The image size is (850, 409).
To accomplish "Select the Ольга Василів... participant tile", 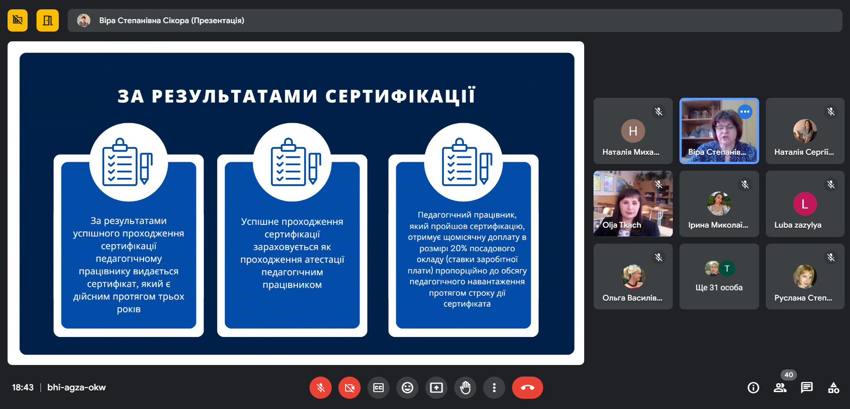I will 633,277.
